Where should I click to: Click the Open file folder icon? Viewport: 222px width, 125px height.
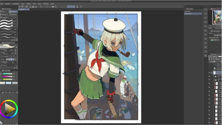point(33,7)
